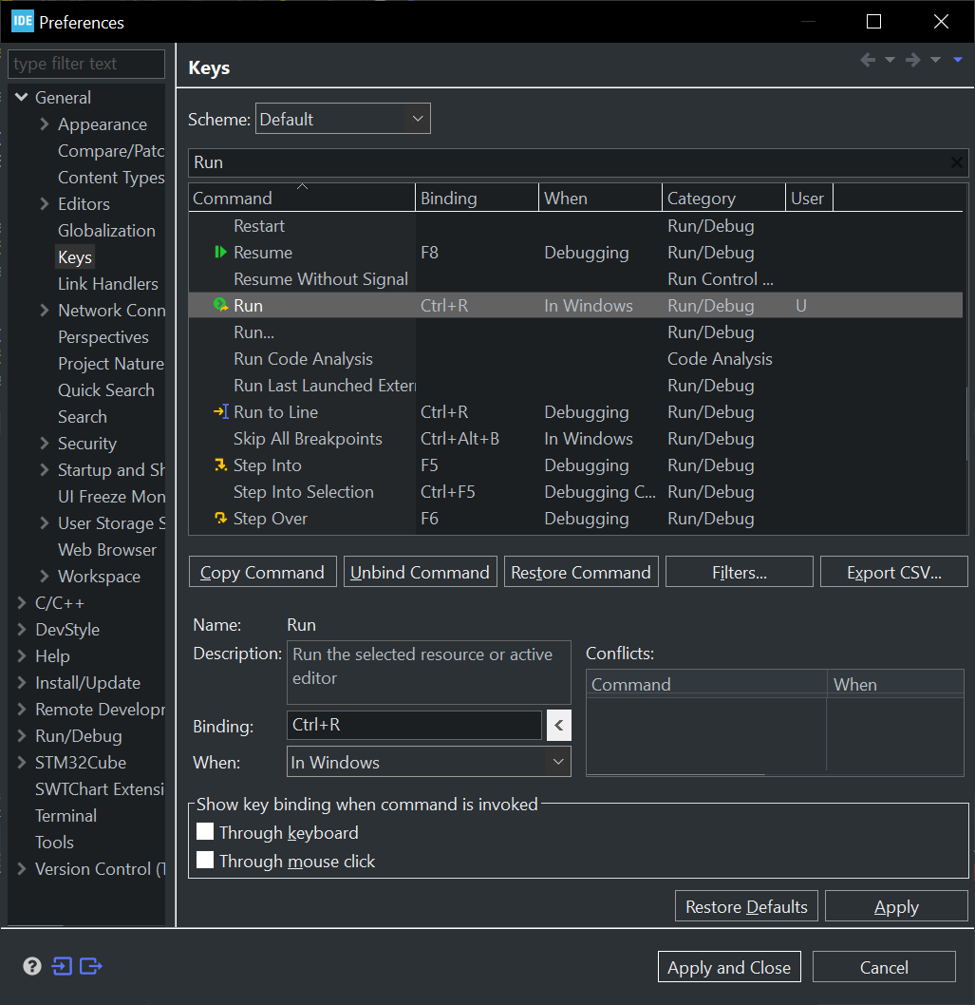
Task: Open the forward history dropdown arrow
Action: [x=935, y=60]
